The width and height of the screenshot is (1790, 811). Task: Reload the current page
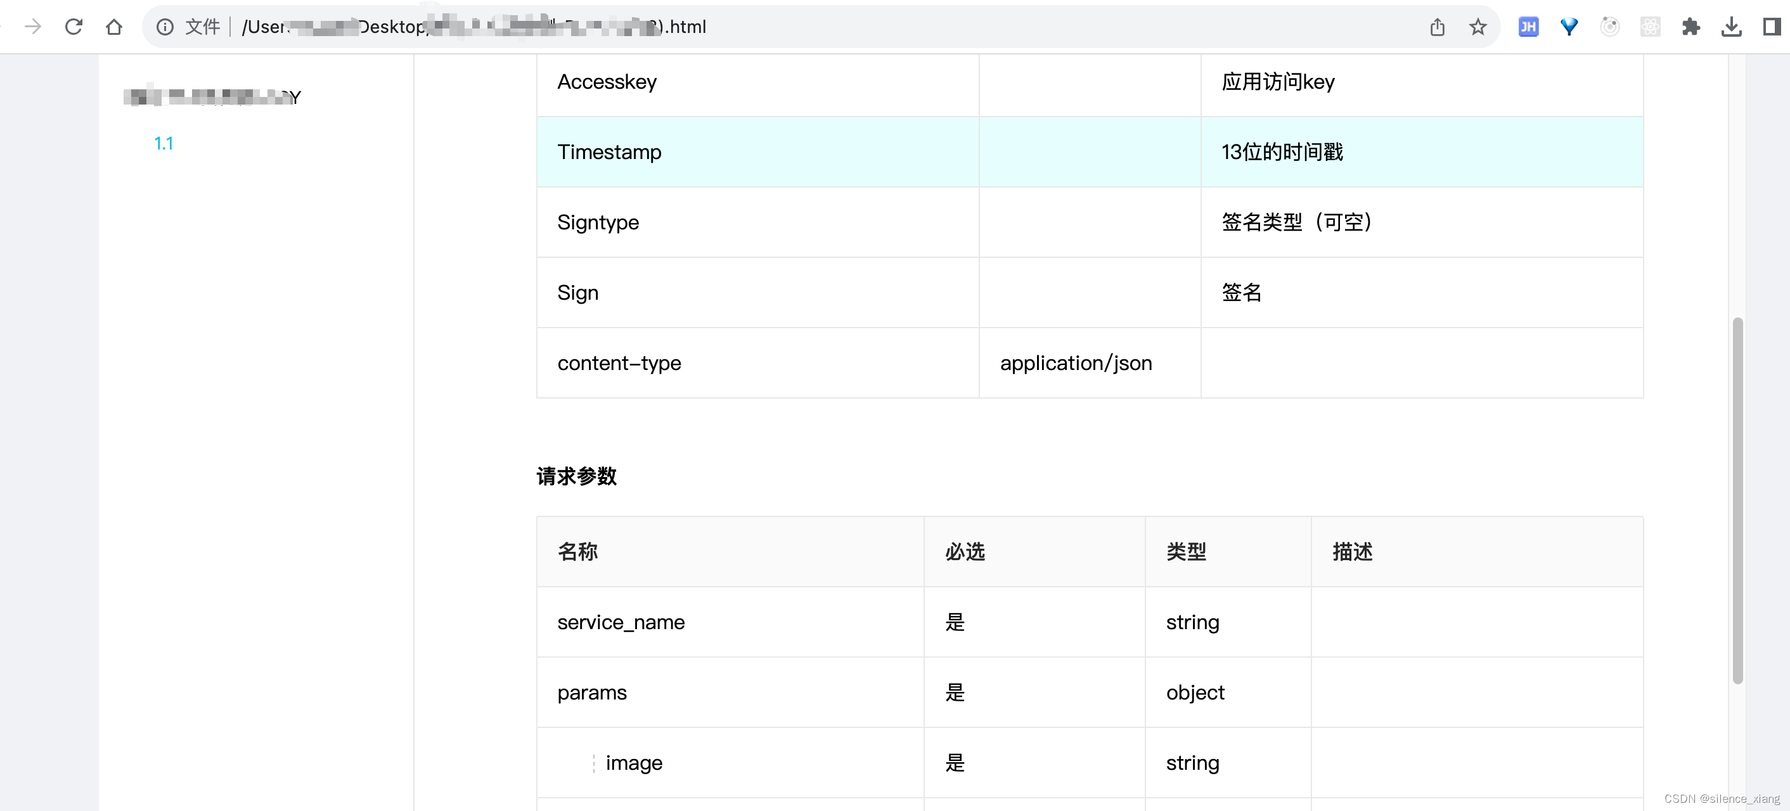(x=74, y=27)
